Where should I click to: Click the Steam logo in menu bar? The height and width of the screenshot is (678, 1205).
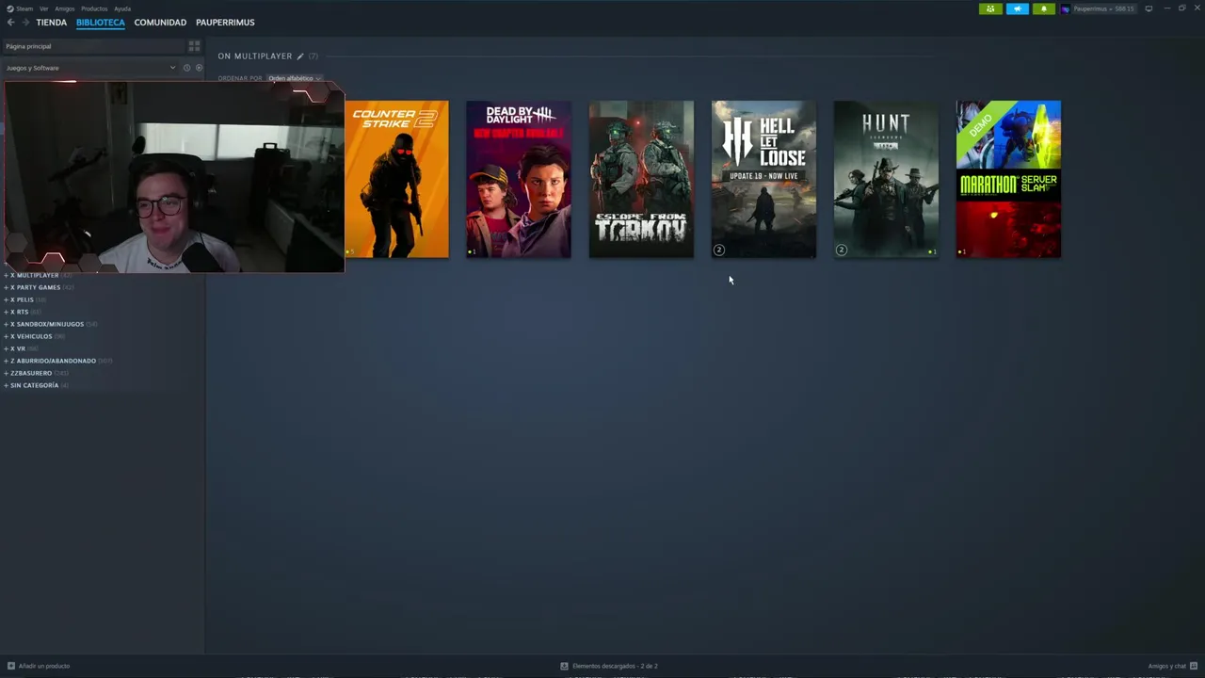10,8
